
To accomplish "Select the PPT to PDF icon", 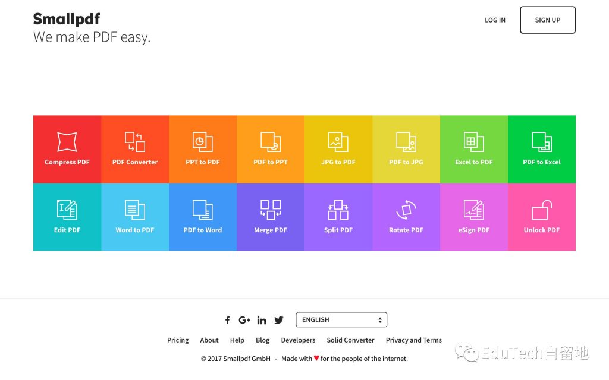I will (x=203, y=142).
